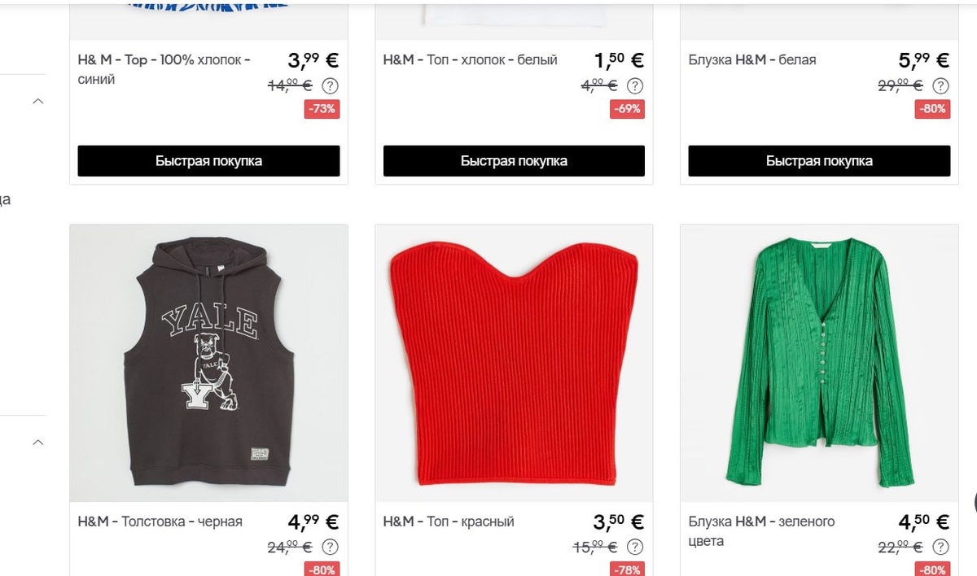Open price info icon beside 22,99 €
The image size is (977, 576).
click(940, 548)
